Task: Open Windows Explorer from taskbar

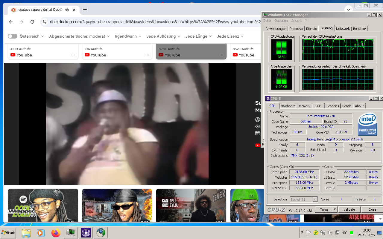Action: click(26, 233)
